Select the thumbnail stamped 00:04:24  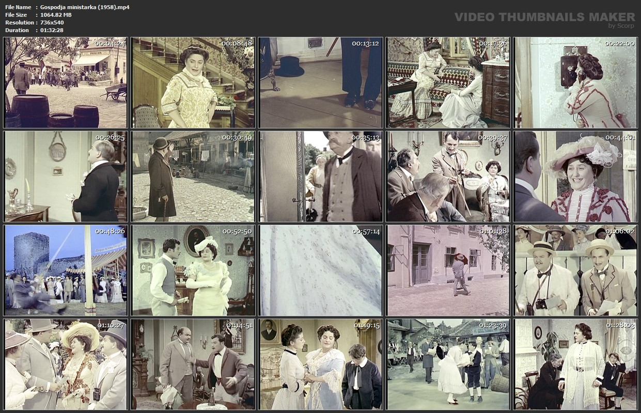pos(65,82)
